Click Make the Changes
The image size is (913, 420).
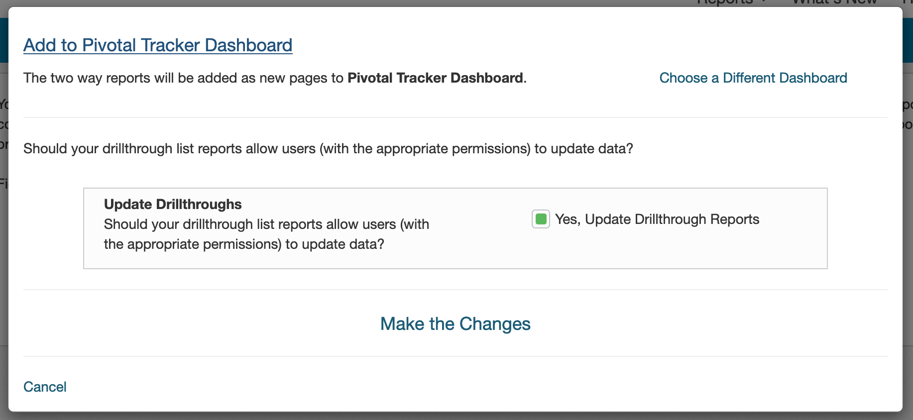coord(455,324)
